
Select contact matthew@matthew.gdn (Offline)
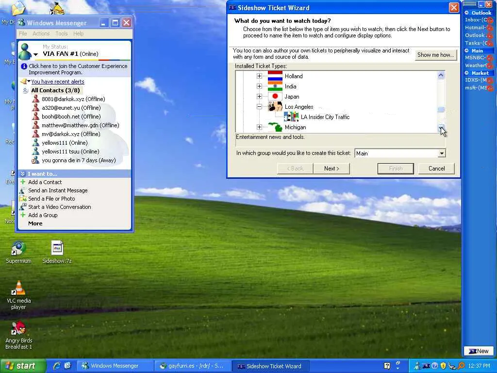[80, 125]
